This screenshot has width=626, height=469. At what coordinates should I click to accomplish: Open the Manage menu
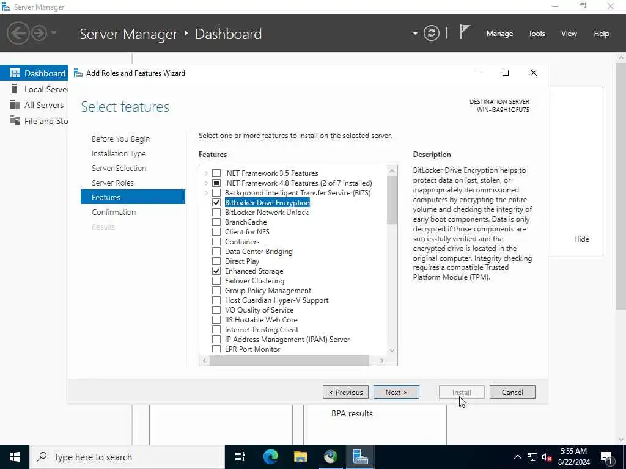click(x=499, y=34)
